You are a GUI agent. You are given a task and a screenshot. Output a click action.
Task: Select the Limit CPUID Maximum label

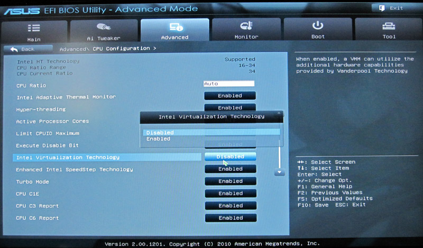(48, 133)
